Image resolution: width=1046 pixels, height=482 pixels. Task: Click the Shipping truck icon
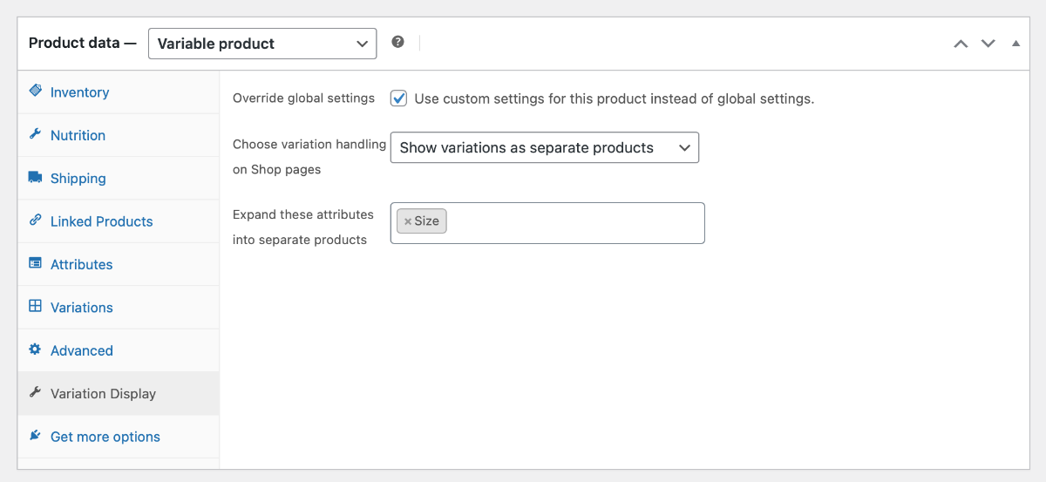[35, 177]
